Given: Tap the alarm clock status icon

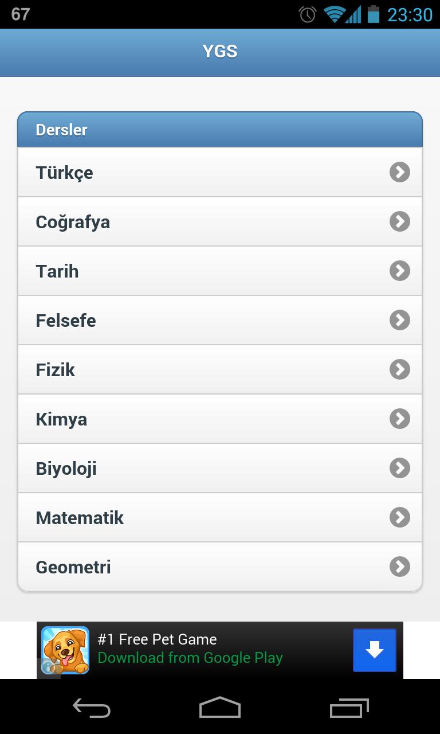Looking at the screenshot, I should (x=308, y=14).
